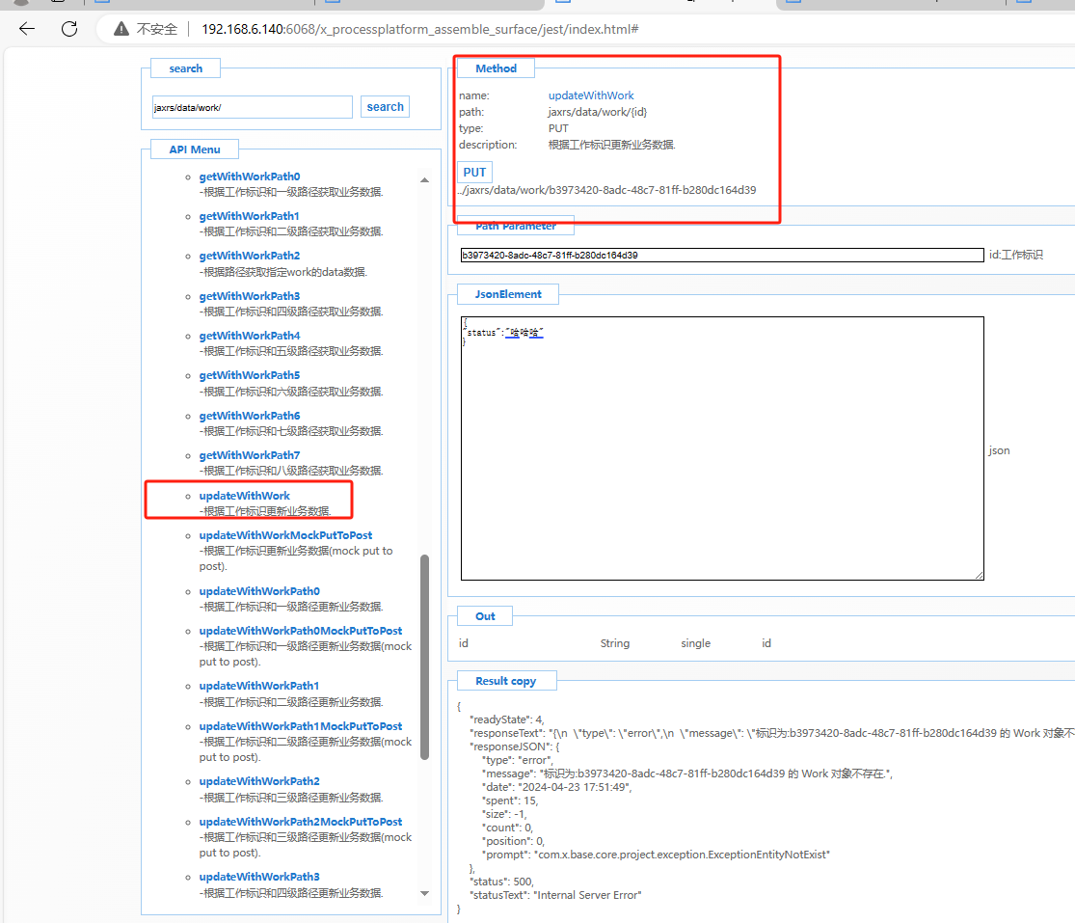Click the JSON textarea resize handle
Viewport: 1075px width, 923px height.
click(979, 576)
